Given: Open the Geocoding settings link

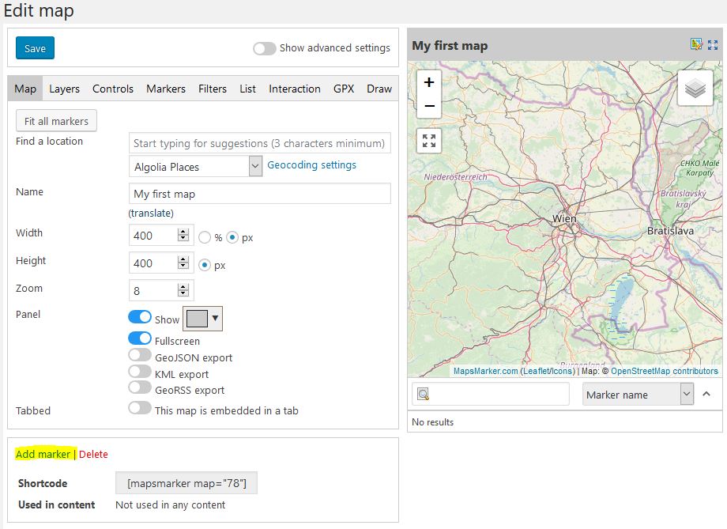Looking at the screenshot, I should (311, 164).
